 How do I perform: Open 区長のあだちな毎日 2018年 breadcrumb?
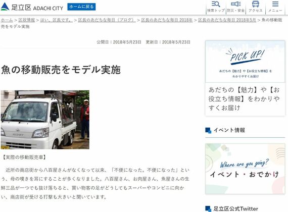pos(167,20)
